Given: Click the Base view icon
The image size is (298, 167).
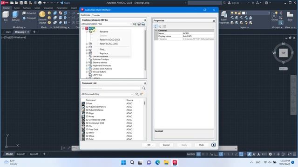Looking at the screenshot, I should click(290, 14).
